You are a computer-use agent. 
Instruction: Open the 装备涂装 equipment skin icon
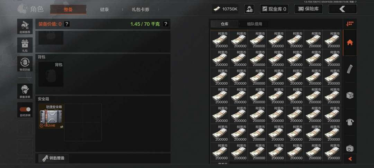(x=25, y=91)
